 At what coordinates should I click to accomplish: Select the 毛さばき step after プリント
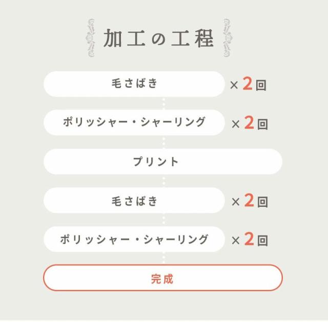(x=134, y=201)
